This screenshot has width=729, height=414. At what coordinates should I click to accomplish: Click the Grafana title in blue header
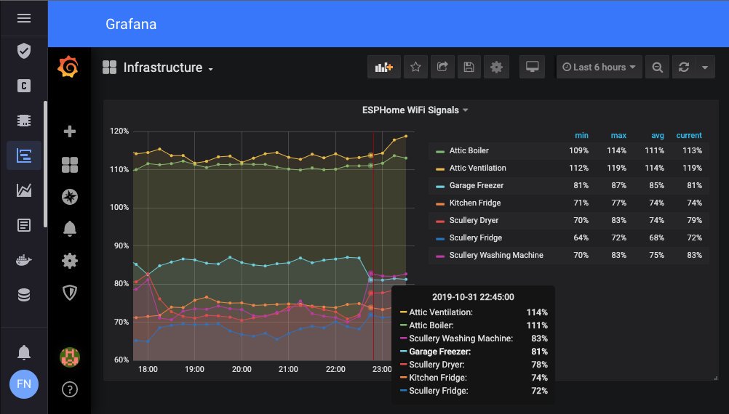[x=131, y=24]
